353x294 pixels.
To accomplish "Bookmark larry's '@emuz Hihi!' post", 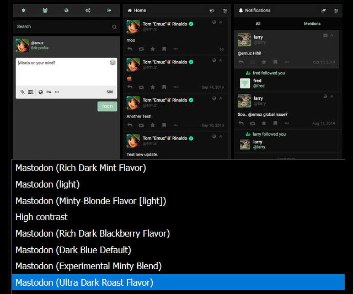I will tap(275, 62).
